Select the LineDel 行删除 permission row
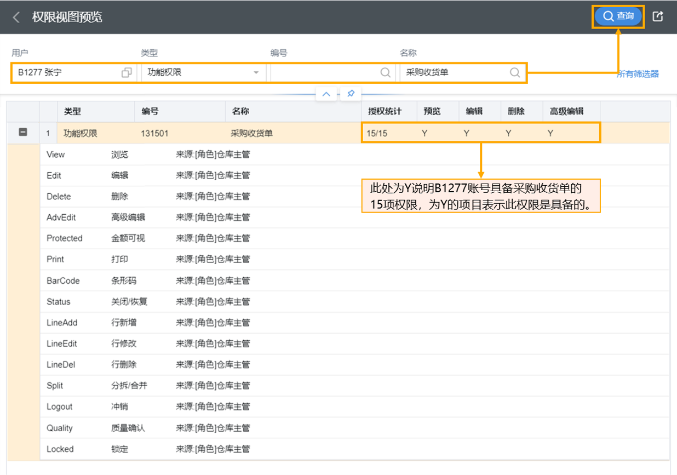677x475 pixels. pyautogui.click(x=354, y=364)
